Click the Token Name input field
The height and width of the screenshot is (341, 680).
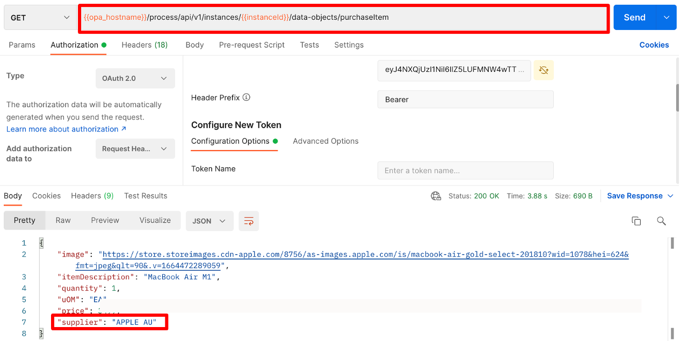click(465, 170)
